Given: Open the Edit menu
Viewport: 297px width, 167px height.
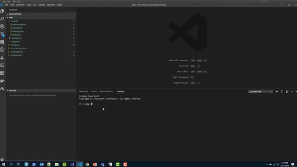Looking at the screenshot, I should tap(12, 5).
